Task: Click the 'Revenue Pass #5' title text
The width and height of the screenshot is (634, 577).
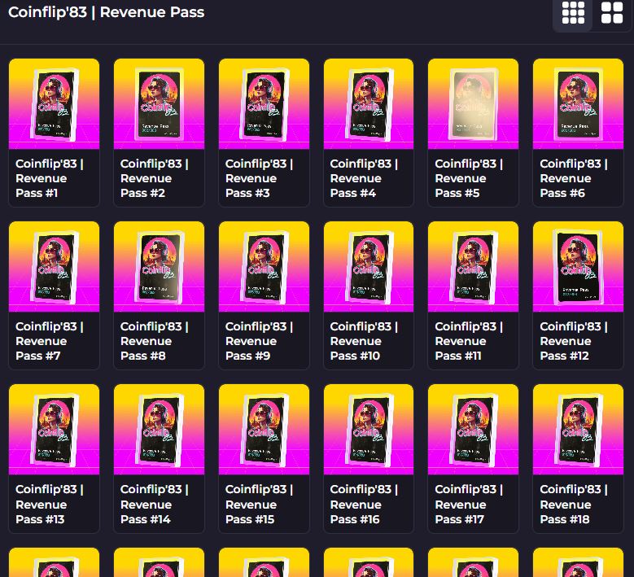Action: (469, 178)
